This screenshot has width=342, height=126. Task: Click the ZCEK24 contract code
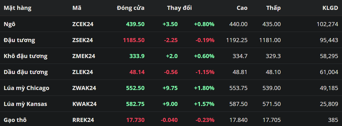tap(83, 24)
